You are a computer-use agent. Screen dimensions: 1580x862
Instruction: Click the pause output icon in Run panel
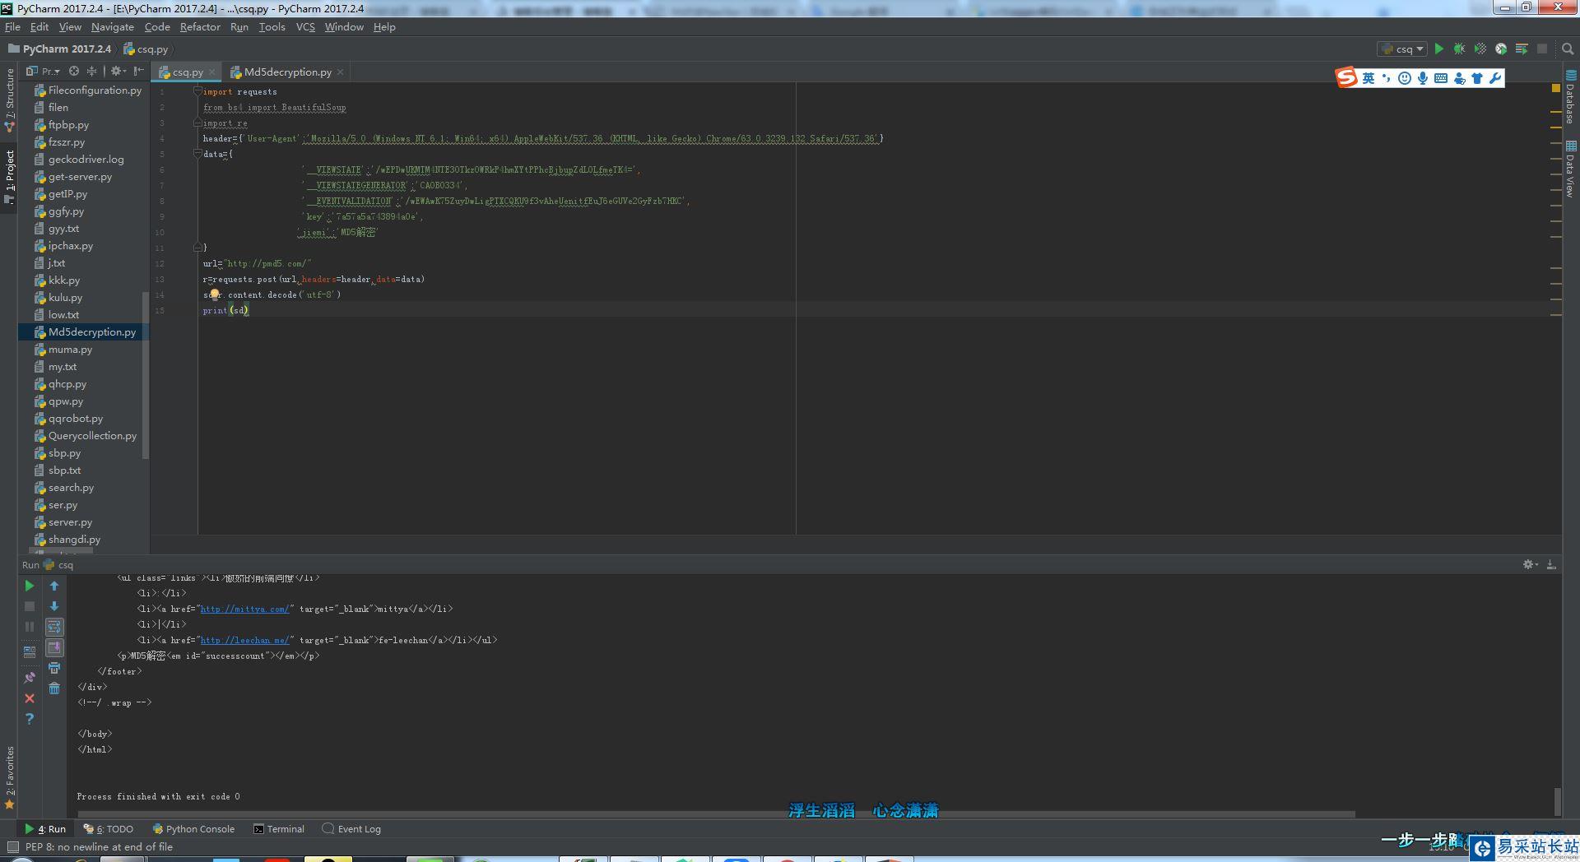tap(30, 627)
